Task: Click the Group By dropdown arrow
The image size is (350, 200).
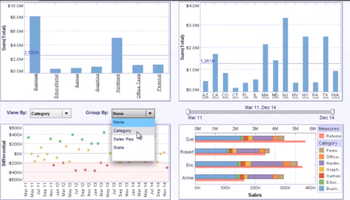Action: coord(150,113)
